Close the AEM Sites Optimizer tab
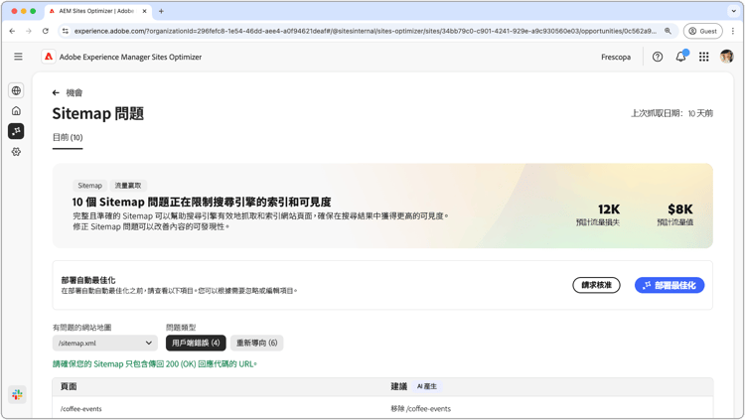The width and height of the screenshot is (745, 420). pos(144,11)
